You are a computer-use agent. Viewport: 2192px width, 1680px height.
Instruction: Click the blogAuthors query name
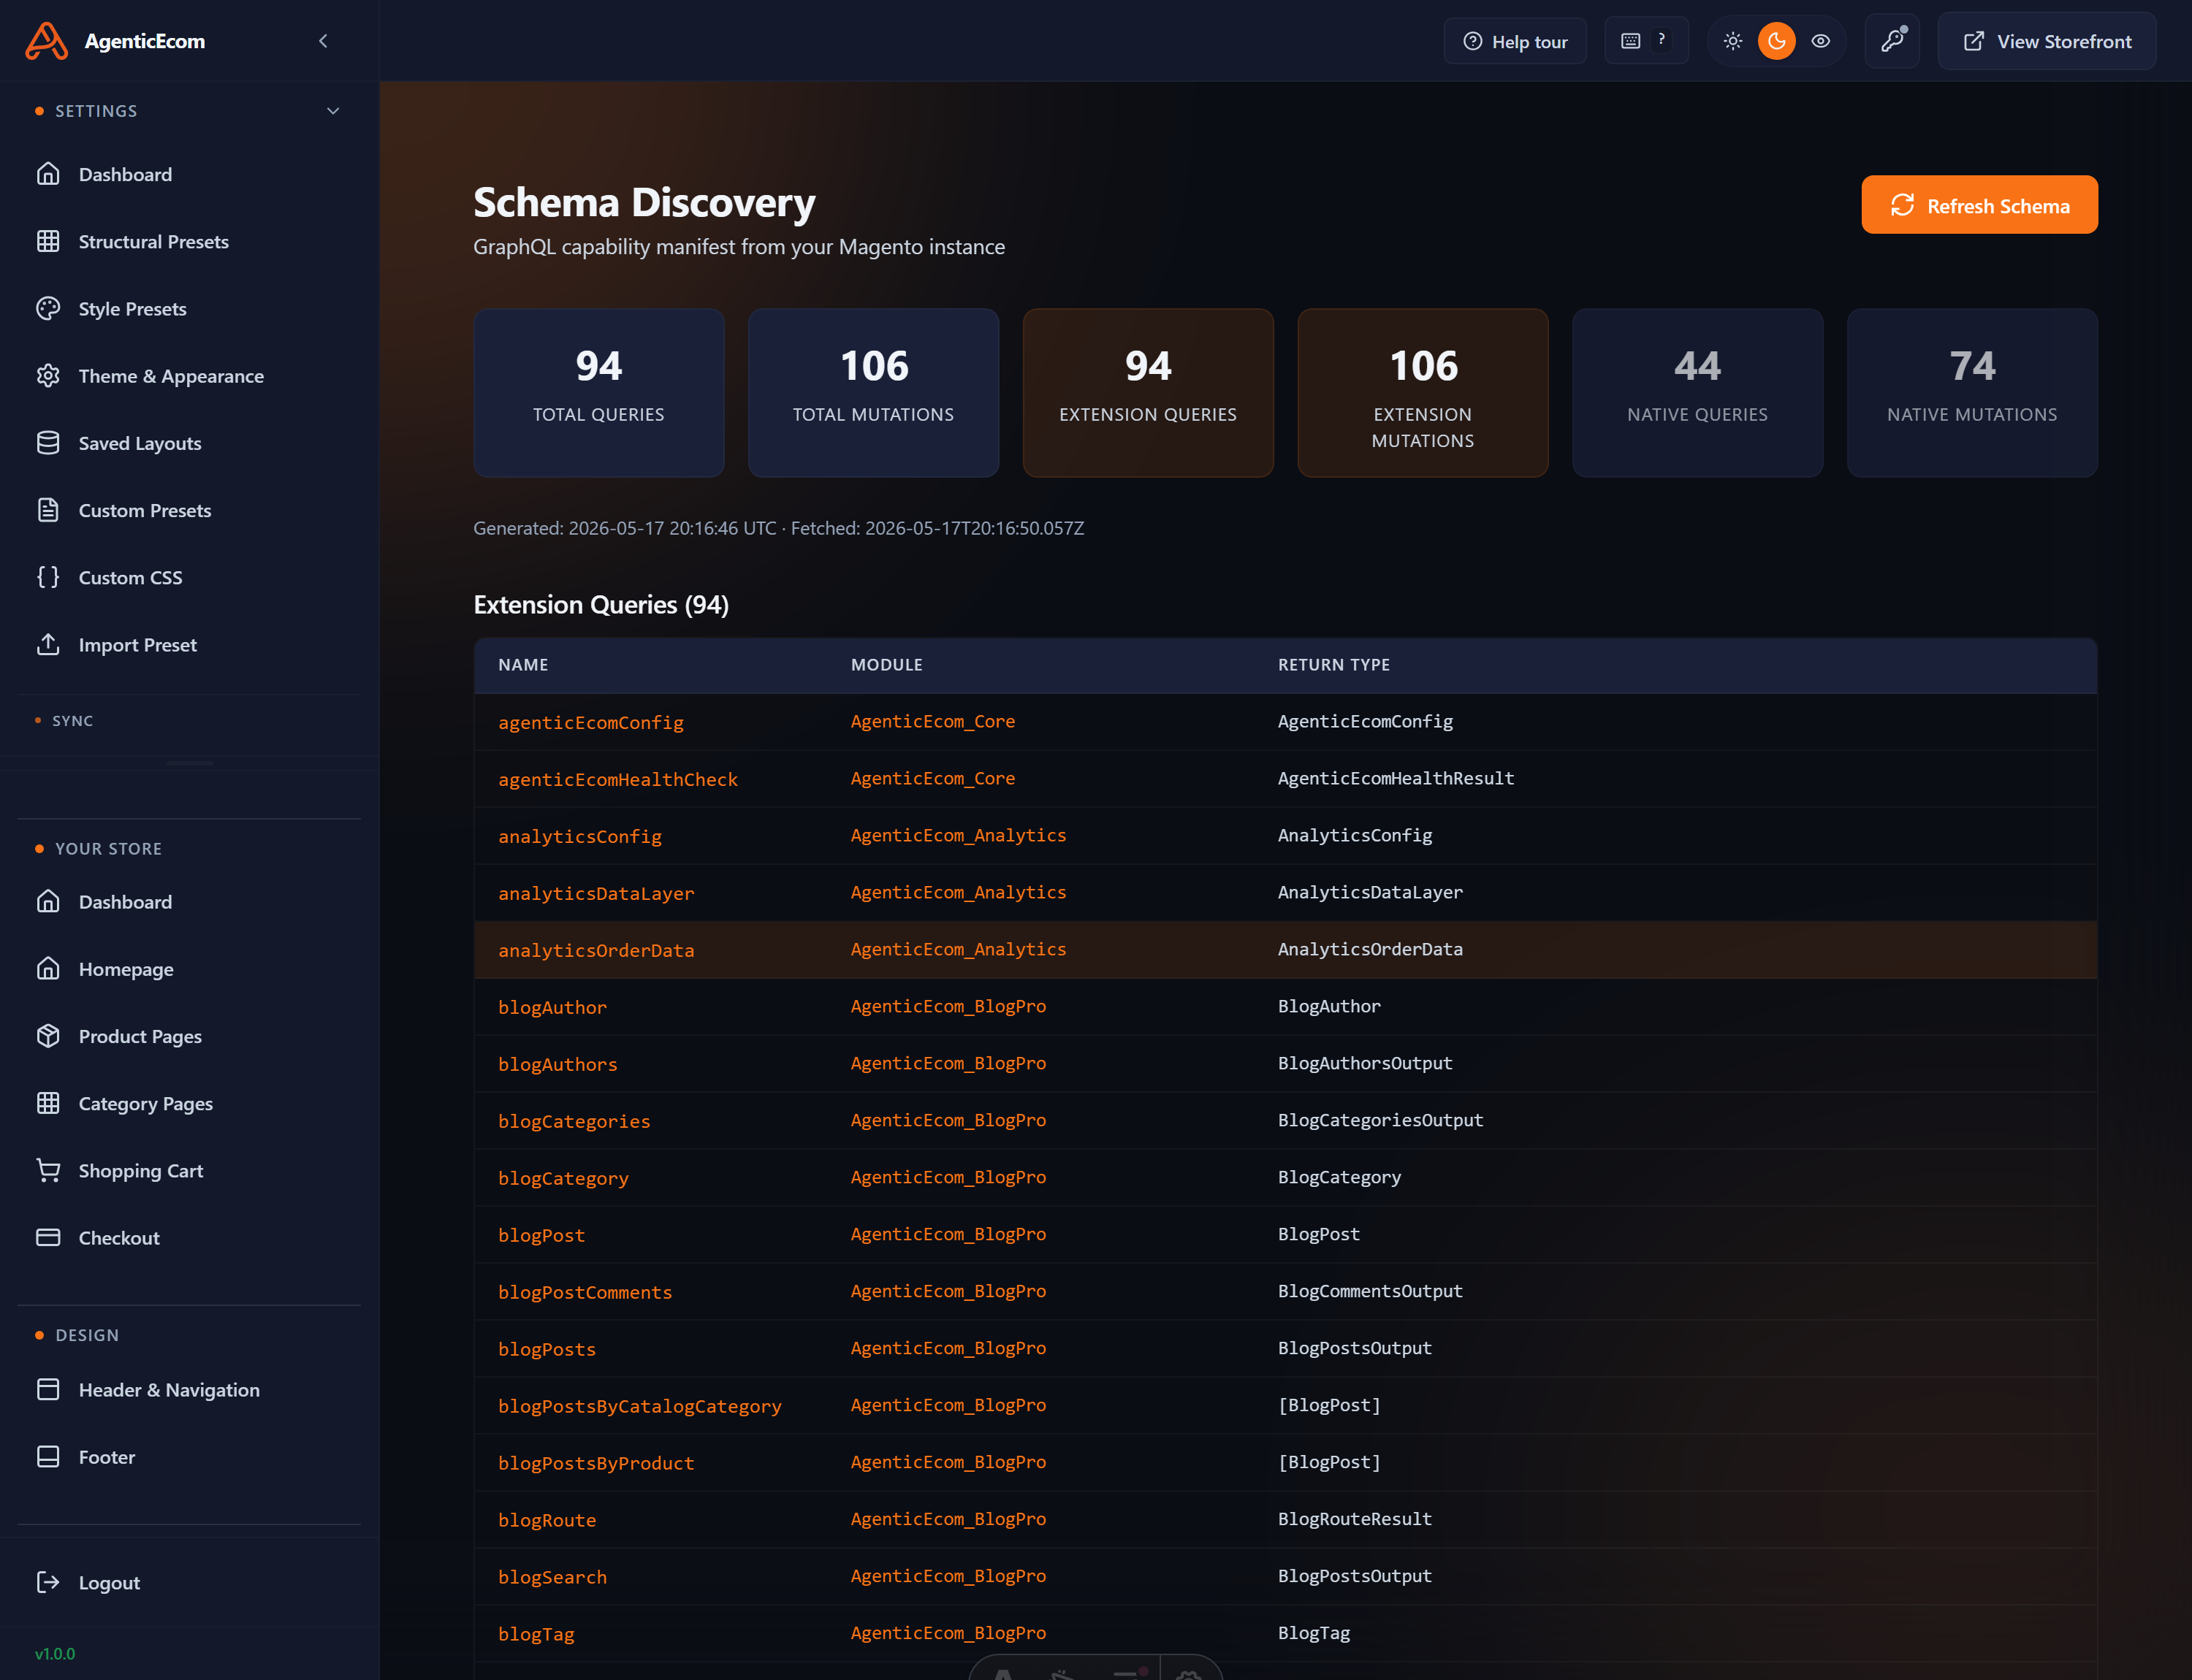tap(557, 1064)
